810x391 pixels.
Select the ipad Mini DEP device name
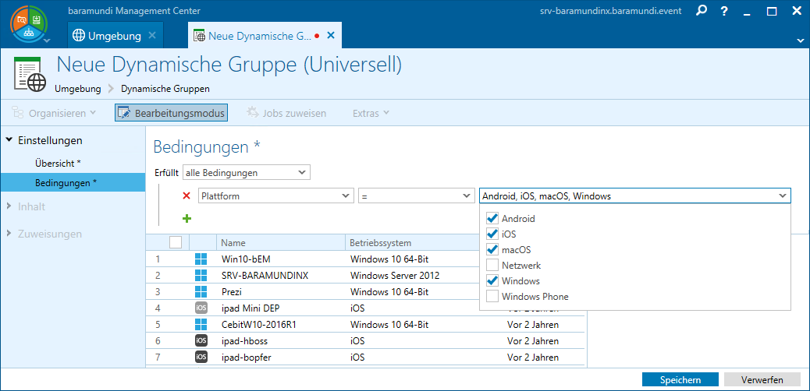(251, 308)
